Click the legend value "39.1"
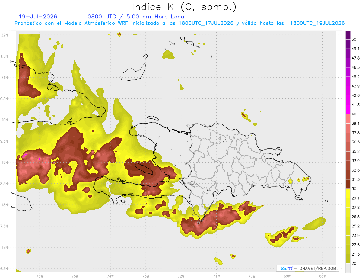 (356, 124)
